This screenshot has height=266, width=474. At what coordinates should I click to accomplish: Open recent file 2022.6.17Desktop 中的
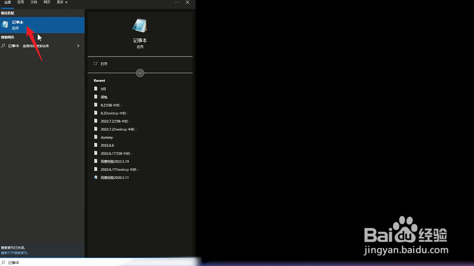120,169
